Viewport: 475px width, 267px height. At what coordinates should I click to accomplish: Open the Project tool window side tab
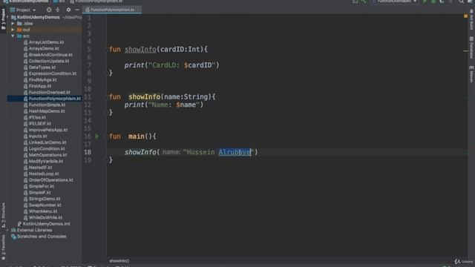tap(3, 19)
